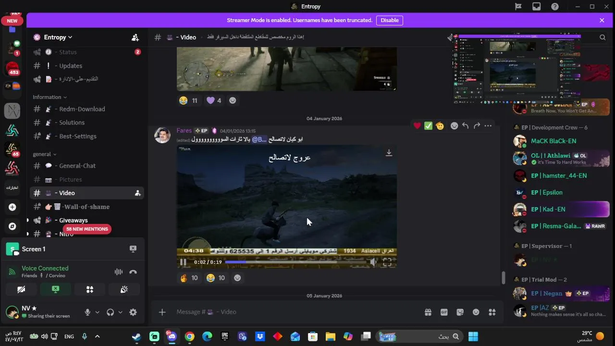
Task: Start an activity from voice panel
Action: coord(90,289)
